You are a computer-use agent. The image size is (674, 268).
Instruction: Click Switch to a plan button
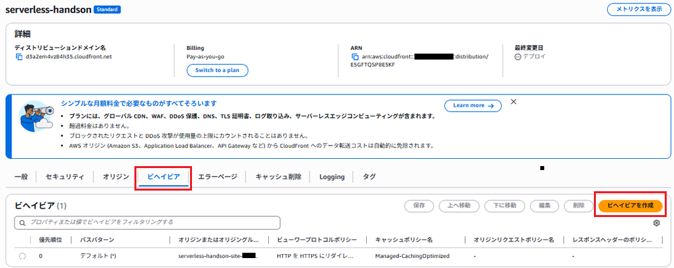pos(218,70)
